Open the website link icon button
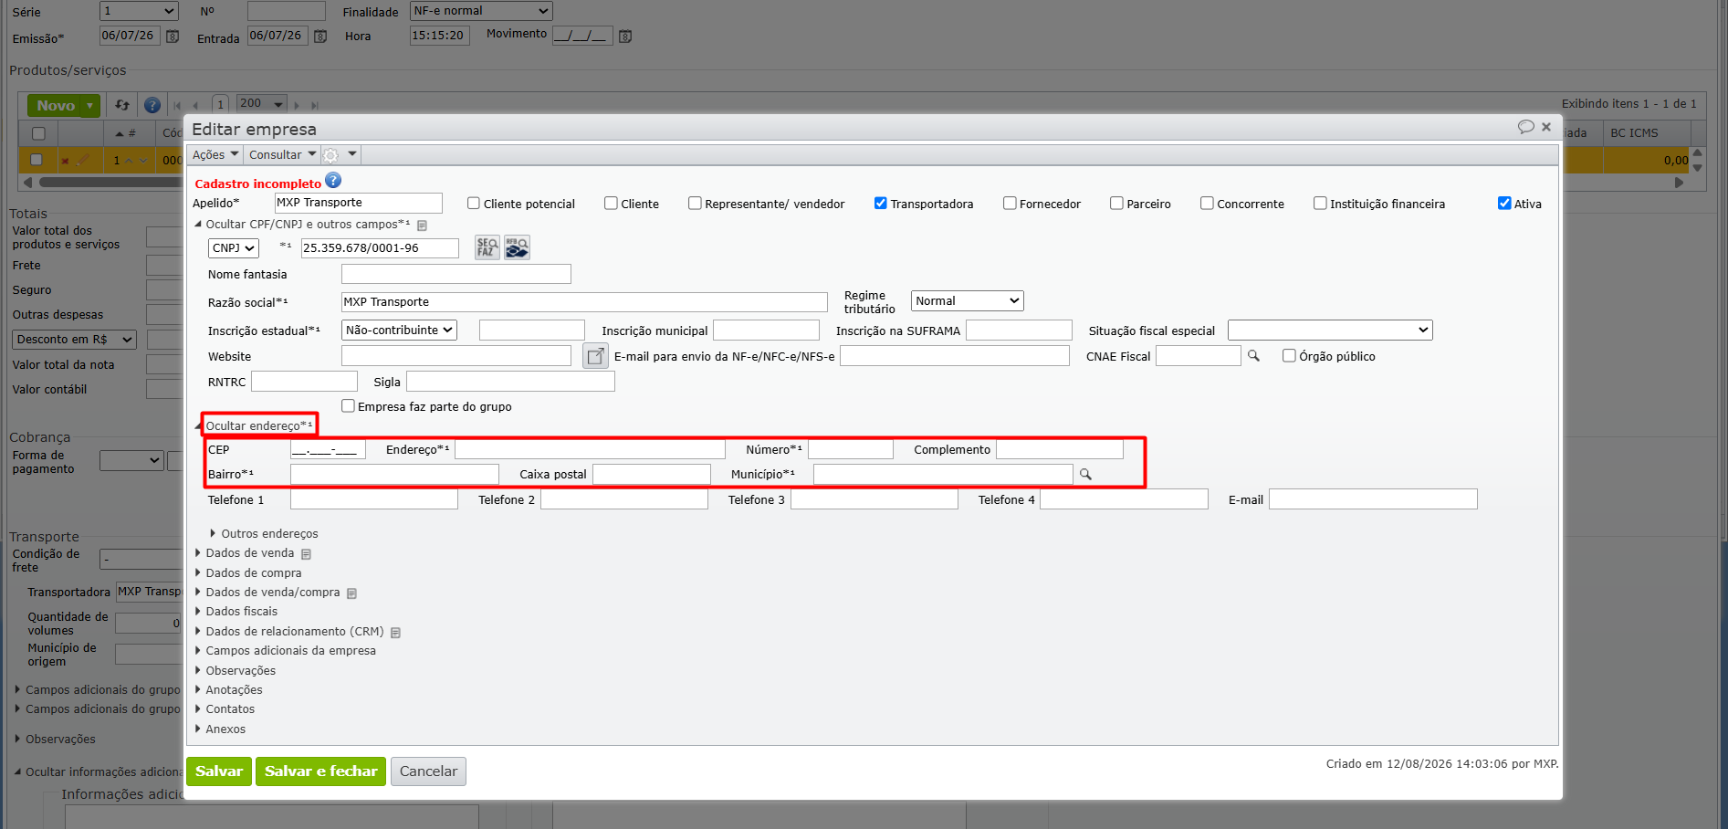Image resolution: width=1728 pixels, height=829 pixels. pyautogui.click(x=595, y=356)
